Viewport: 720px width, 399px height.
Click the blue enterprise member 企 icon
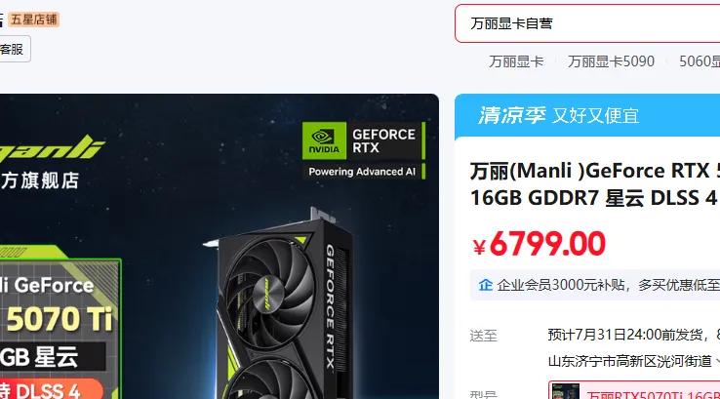pyautogui.click(x=485, y=285)
